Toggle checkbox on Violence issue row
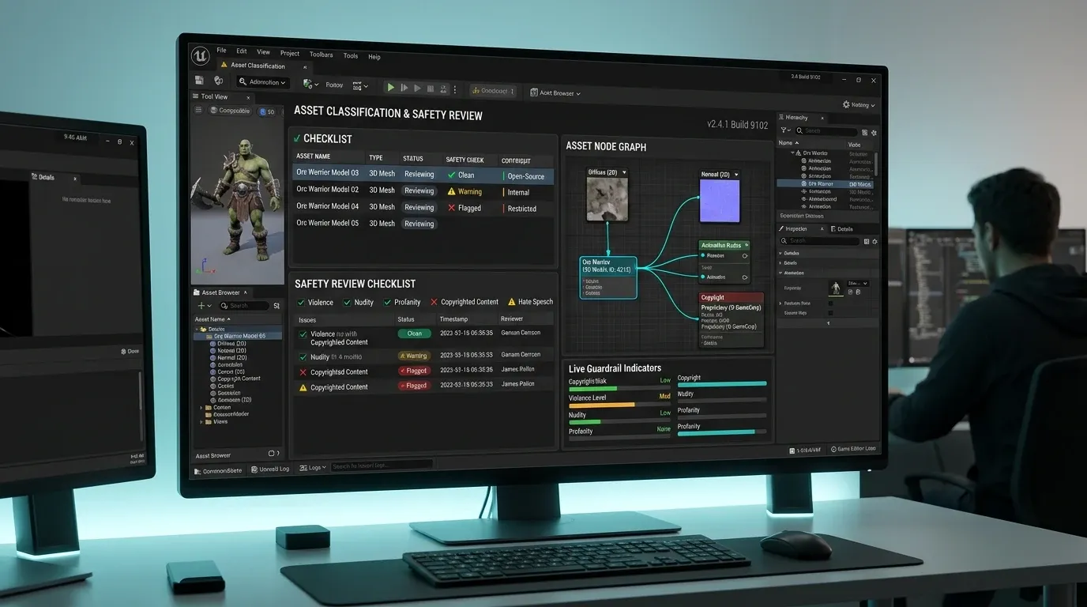Viewport: 1087px width, 607px height. tap(303, 334)
